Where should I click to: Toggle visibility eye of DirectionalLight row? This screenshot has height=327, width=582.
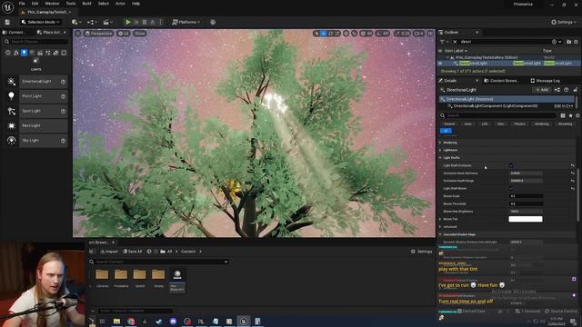(x=440, y=64)
